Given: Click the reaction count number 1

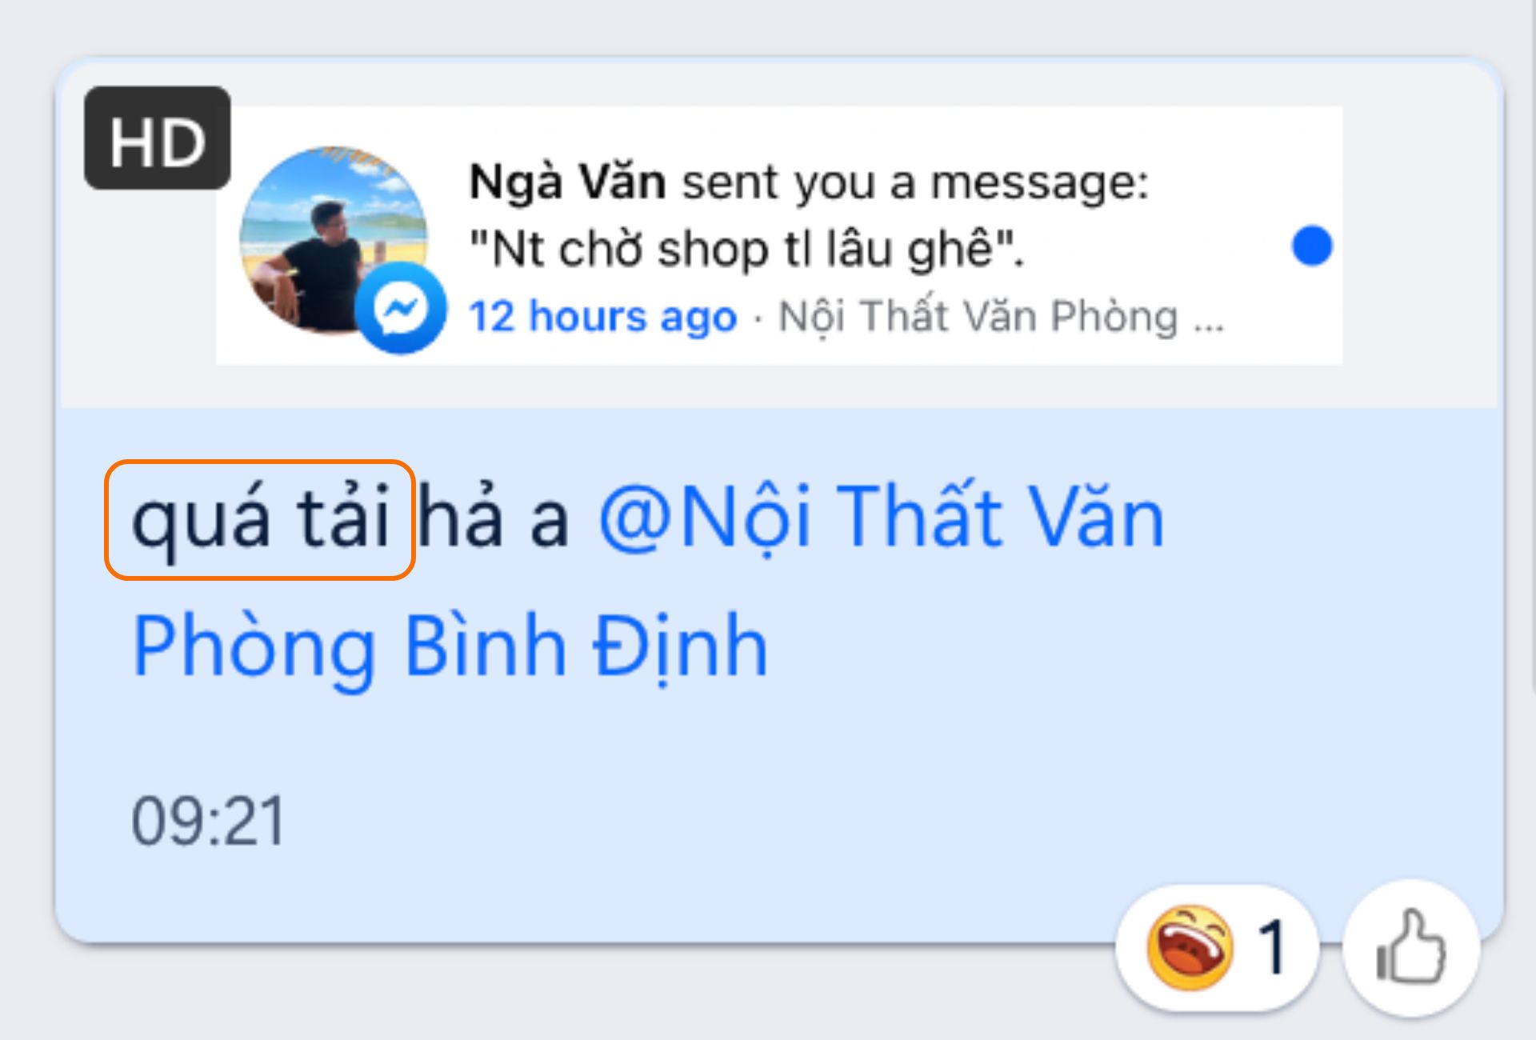Looking at the screenshot, I should click(1272, 948).
